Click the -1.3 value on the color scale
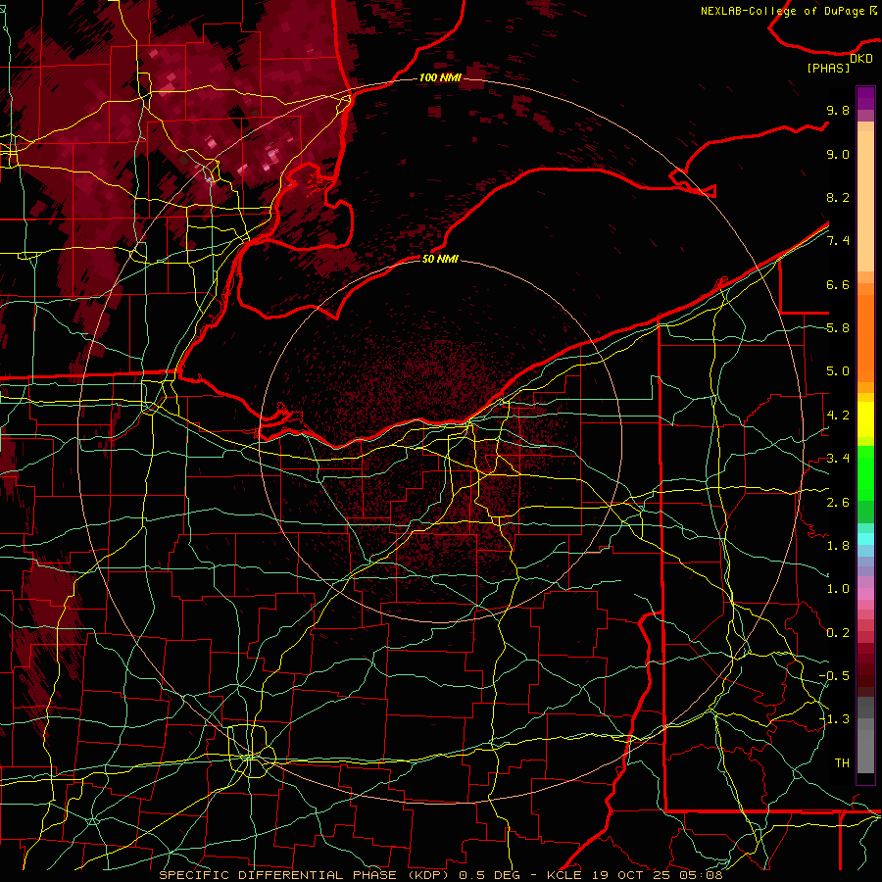 click(x=834, y=719)
